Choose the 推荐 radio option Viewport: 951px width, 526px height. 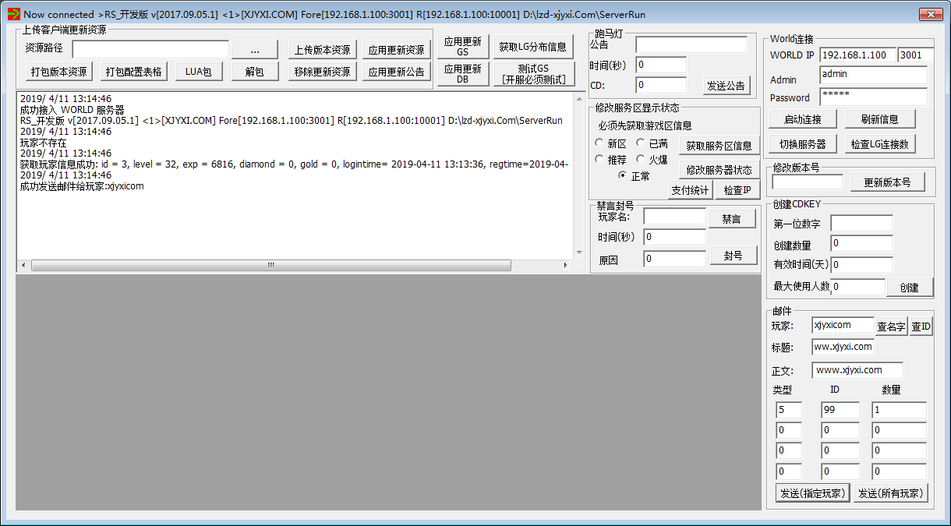coord(599,160)
